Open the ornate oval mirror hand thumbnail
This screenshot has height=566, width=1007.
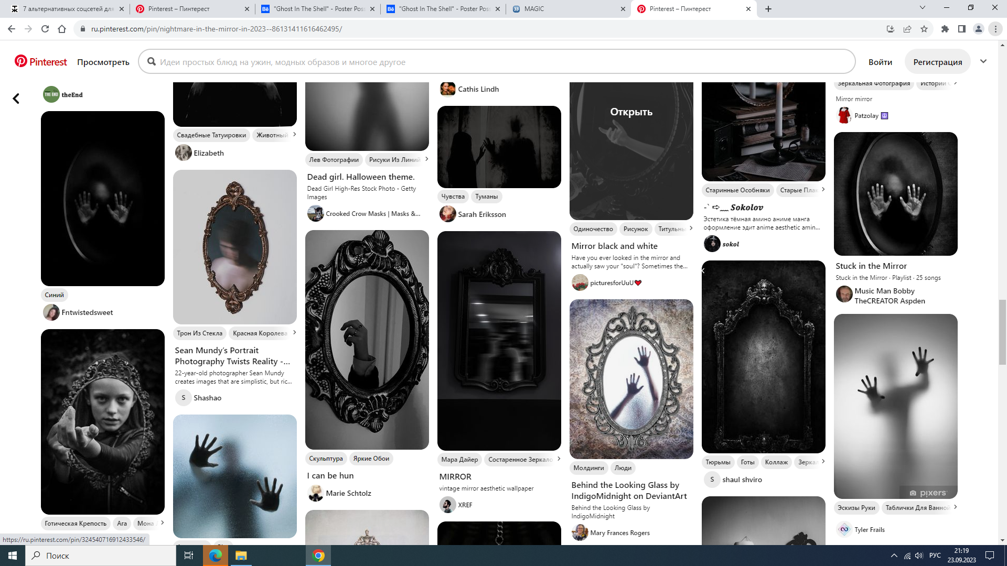[367, 340]
